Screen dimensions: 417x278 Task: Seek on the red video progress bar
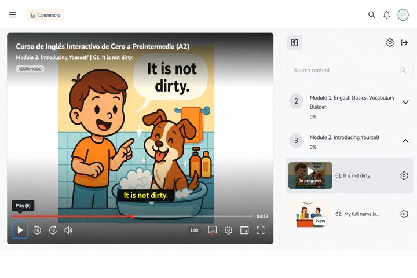click(72, 217)
